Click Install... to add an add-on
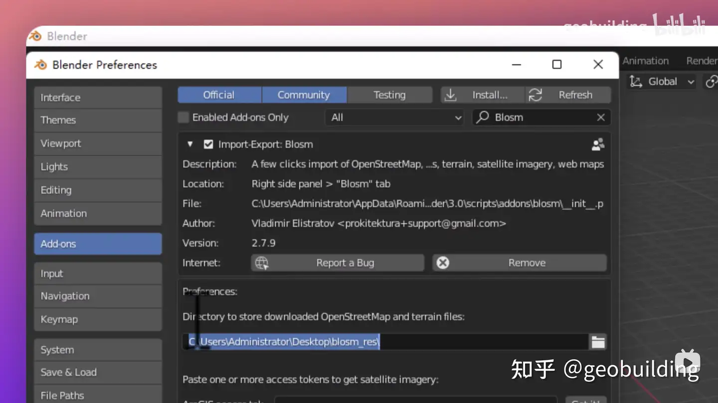This screenshot has width=718, height=403. [482, 95]
